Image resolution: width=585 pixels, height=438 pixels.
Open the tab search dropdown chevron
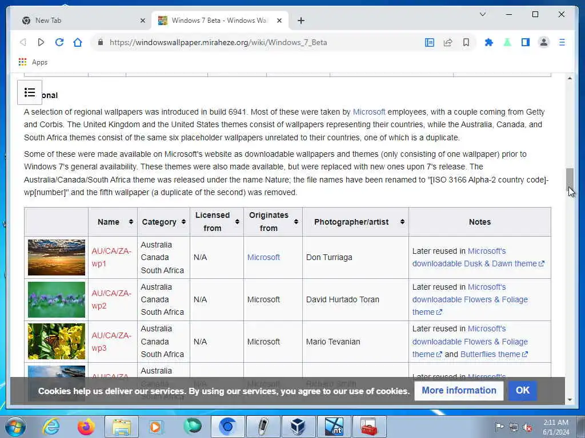coord(482,14)
